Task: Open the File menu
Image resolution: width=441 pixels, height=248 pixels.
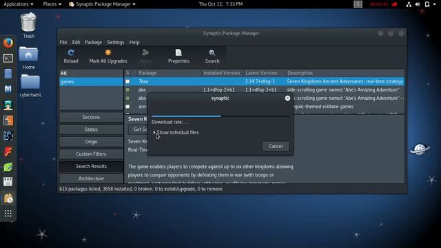Action: [63, 42]
